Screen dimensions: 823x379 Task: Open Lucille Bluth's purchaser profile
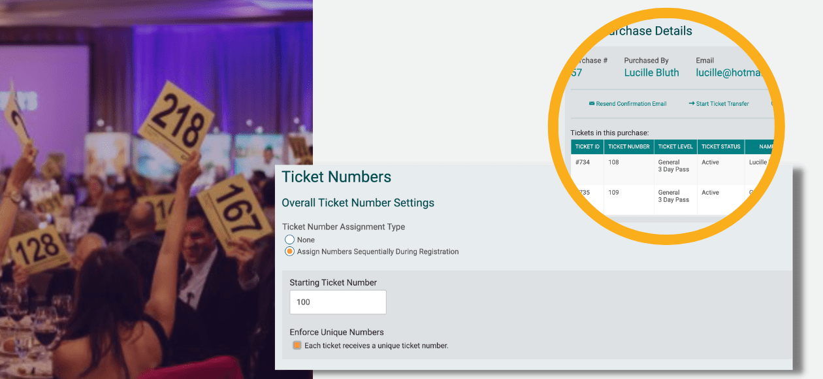click(x=651, y=73)
